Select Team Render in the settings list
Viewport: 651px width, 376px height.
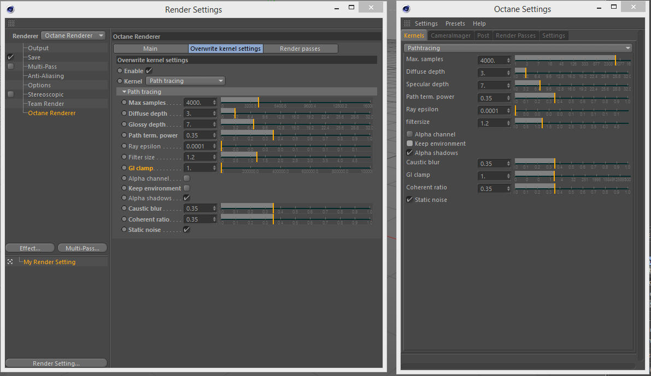coord(46,104)
